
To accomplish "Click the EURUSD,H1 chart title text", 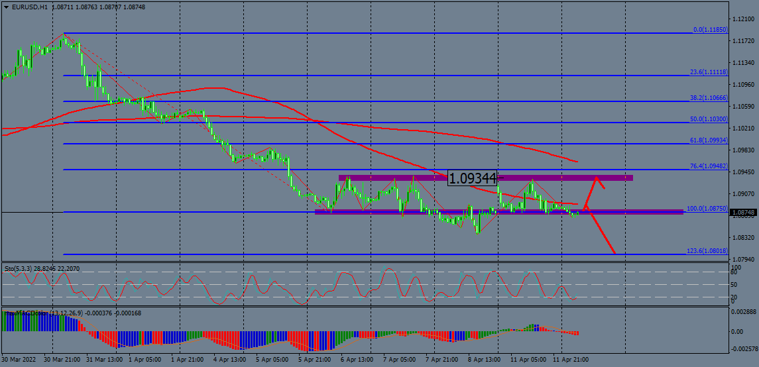I will click(x=29, y=7).
